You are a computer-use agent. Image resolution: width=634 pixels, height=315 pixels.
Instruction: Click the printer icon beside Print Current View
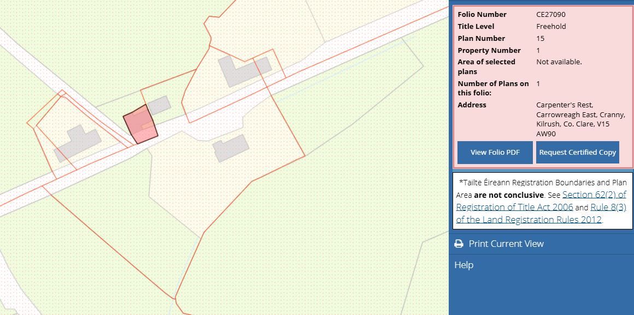pos(459,244)
